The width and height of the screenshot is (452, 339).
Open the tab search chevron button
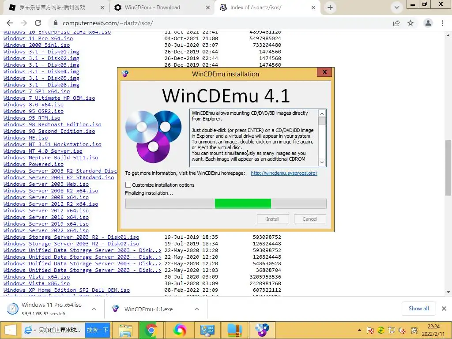click(x=397, y=8)
